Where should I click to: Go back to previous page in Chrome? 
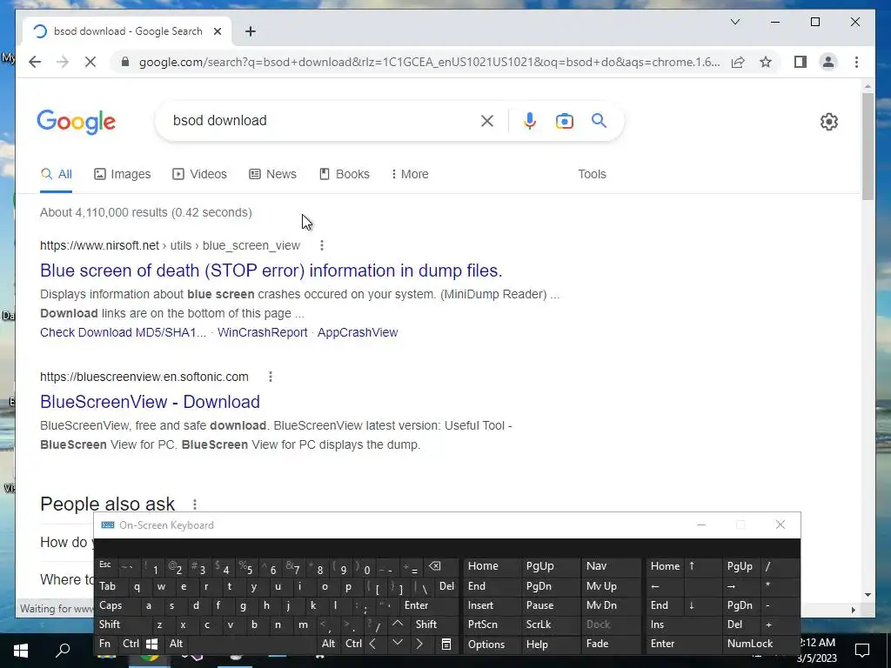35,62
